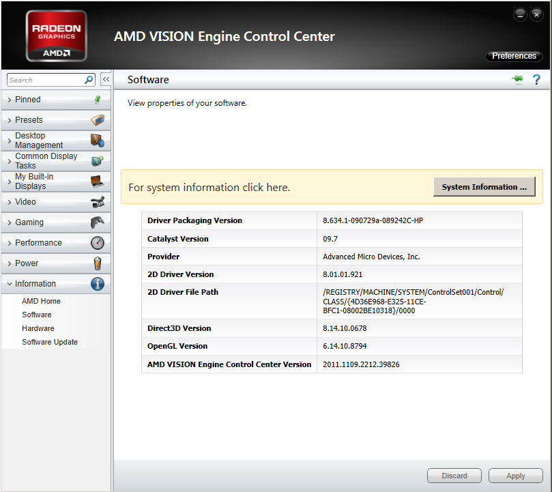Open Software Update in the sidebar
The image size is (552, 492).
click(x=50, y=342)
